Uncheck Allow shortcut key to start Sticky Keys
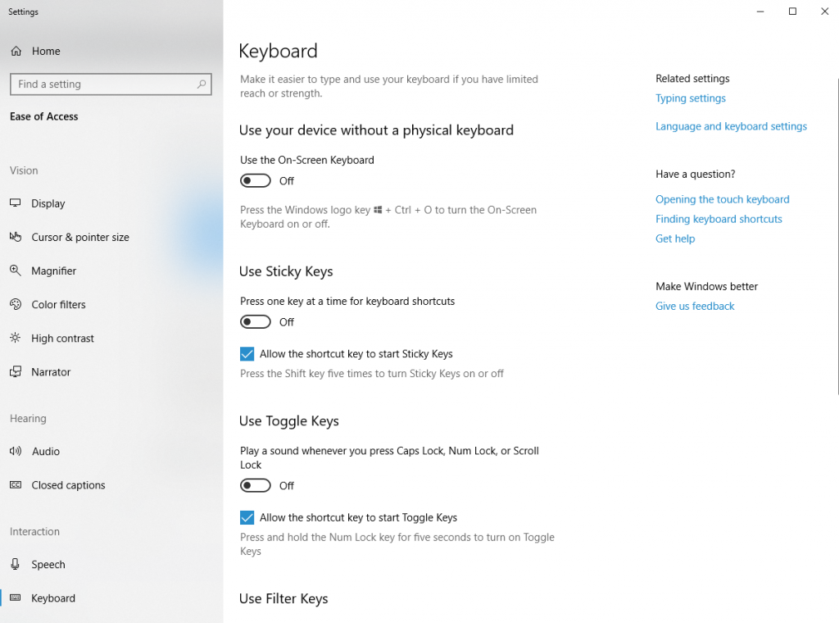The image size is (839, 623). coord(247,354)
